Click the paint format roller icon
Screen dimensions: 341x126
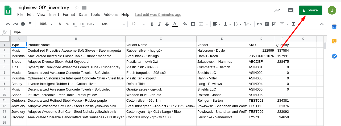(x=30, y=24)
